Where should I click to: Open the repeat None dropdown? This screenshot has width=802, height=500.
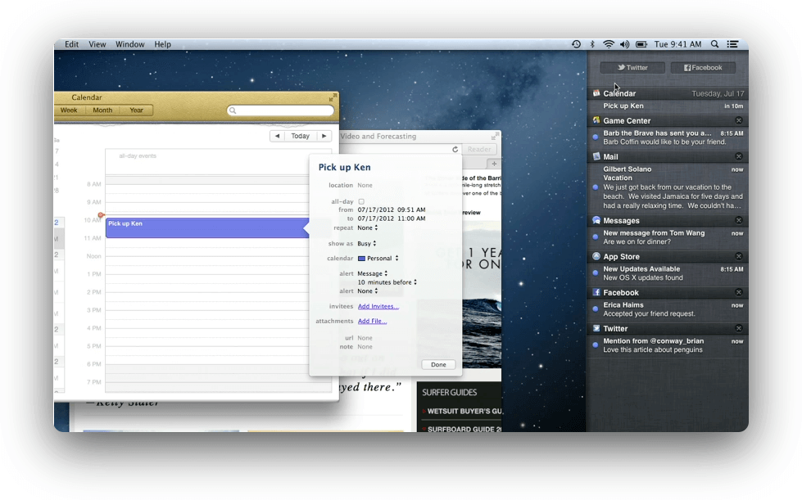click(368, 227)
